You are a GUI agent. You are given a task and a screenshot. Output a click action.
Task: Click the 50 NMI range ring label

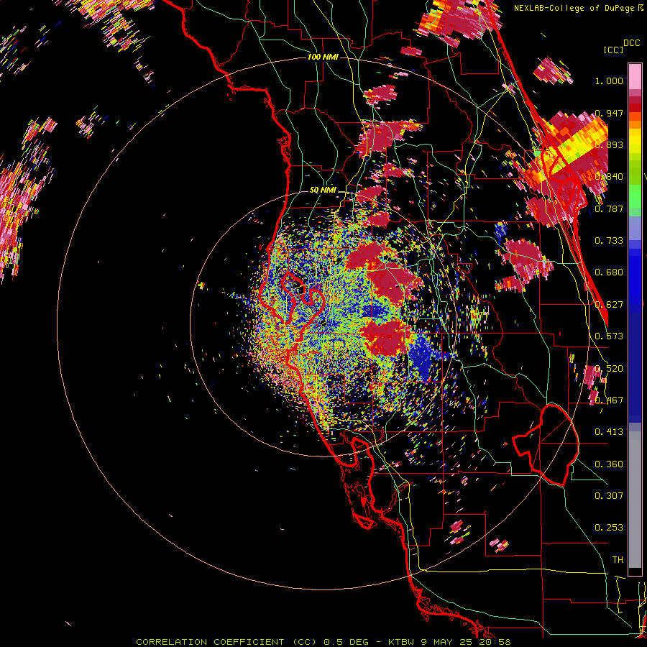(x=323, y=191)
